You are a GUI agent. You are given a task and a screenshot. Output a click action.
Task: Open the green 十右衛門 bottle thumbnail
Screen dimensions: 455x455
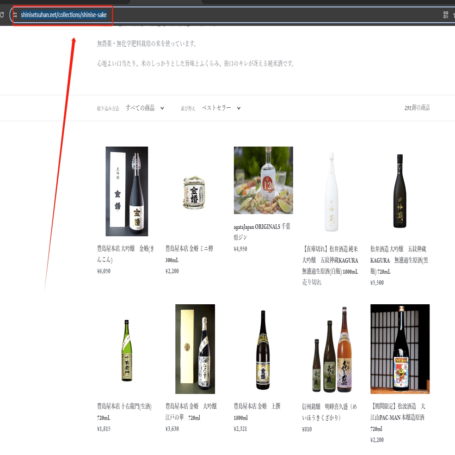[x=127, y=350]
